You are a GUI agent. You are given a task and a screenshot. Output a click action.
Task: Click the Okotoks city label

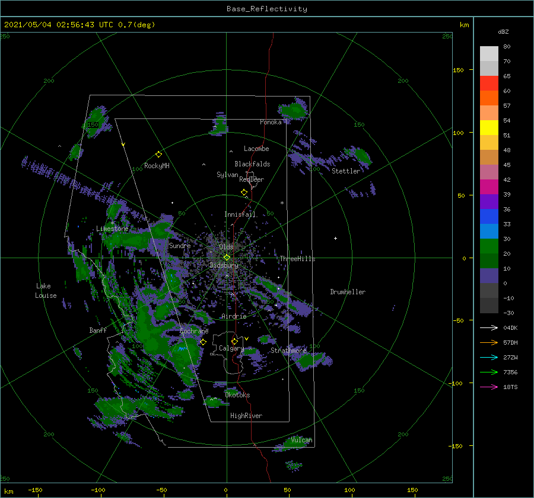[238, 394]
